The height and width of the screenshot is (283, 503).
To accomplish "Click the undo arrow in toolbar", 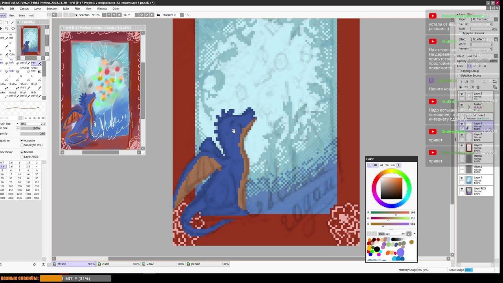I will click(x=54, y=15).
